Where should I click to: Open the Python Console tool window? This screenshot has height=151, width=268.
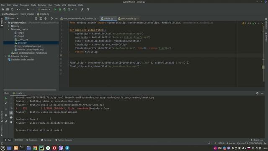click(x=63, y=140)
